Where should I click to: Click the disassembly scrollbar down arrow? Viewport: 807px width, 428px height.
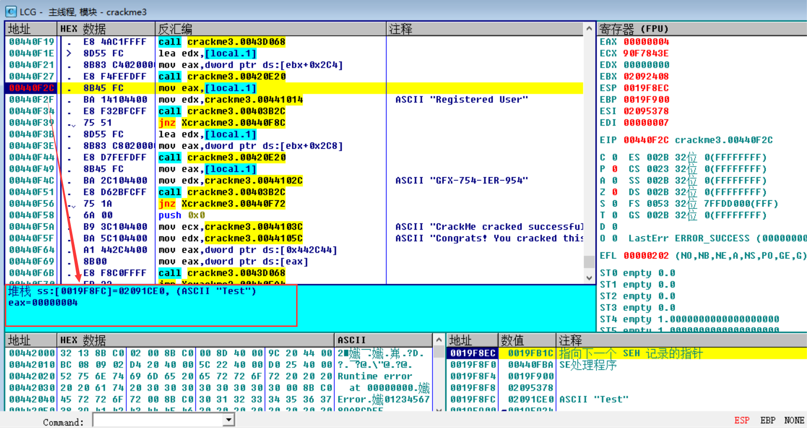[x=589, y=278]
